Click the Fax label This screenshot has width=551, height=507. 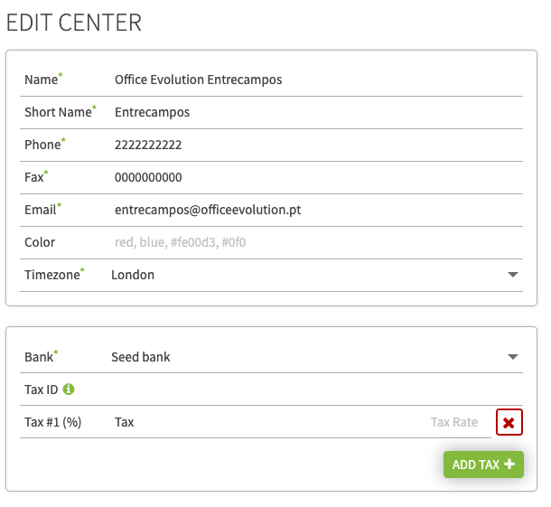pyautogui.click(x=36, y=177)
